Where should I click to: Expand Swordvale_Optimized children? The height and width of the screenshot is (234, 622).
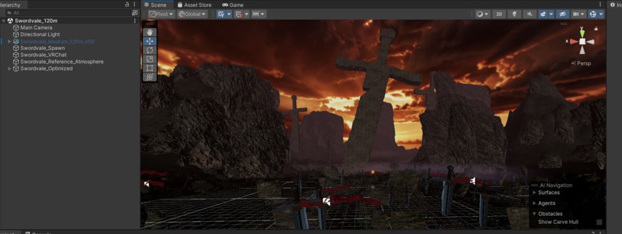click(10, 69)
